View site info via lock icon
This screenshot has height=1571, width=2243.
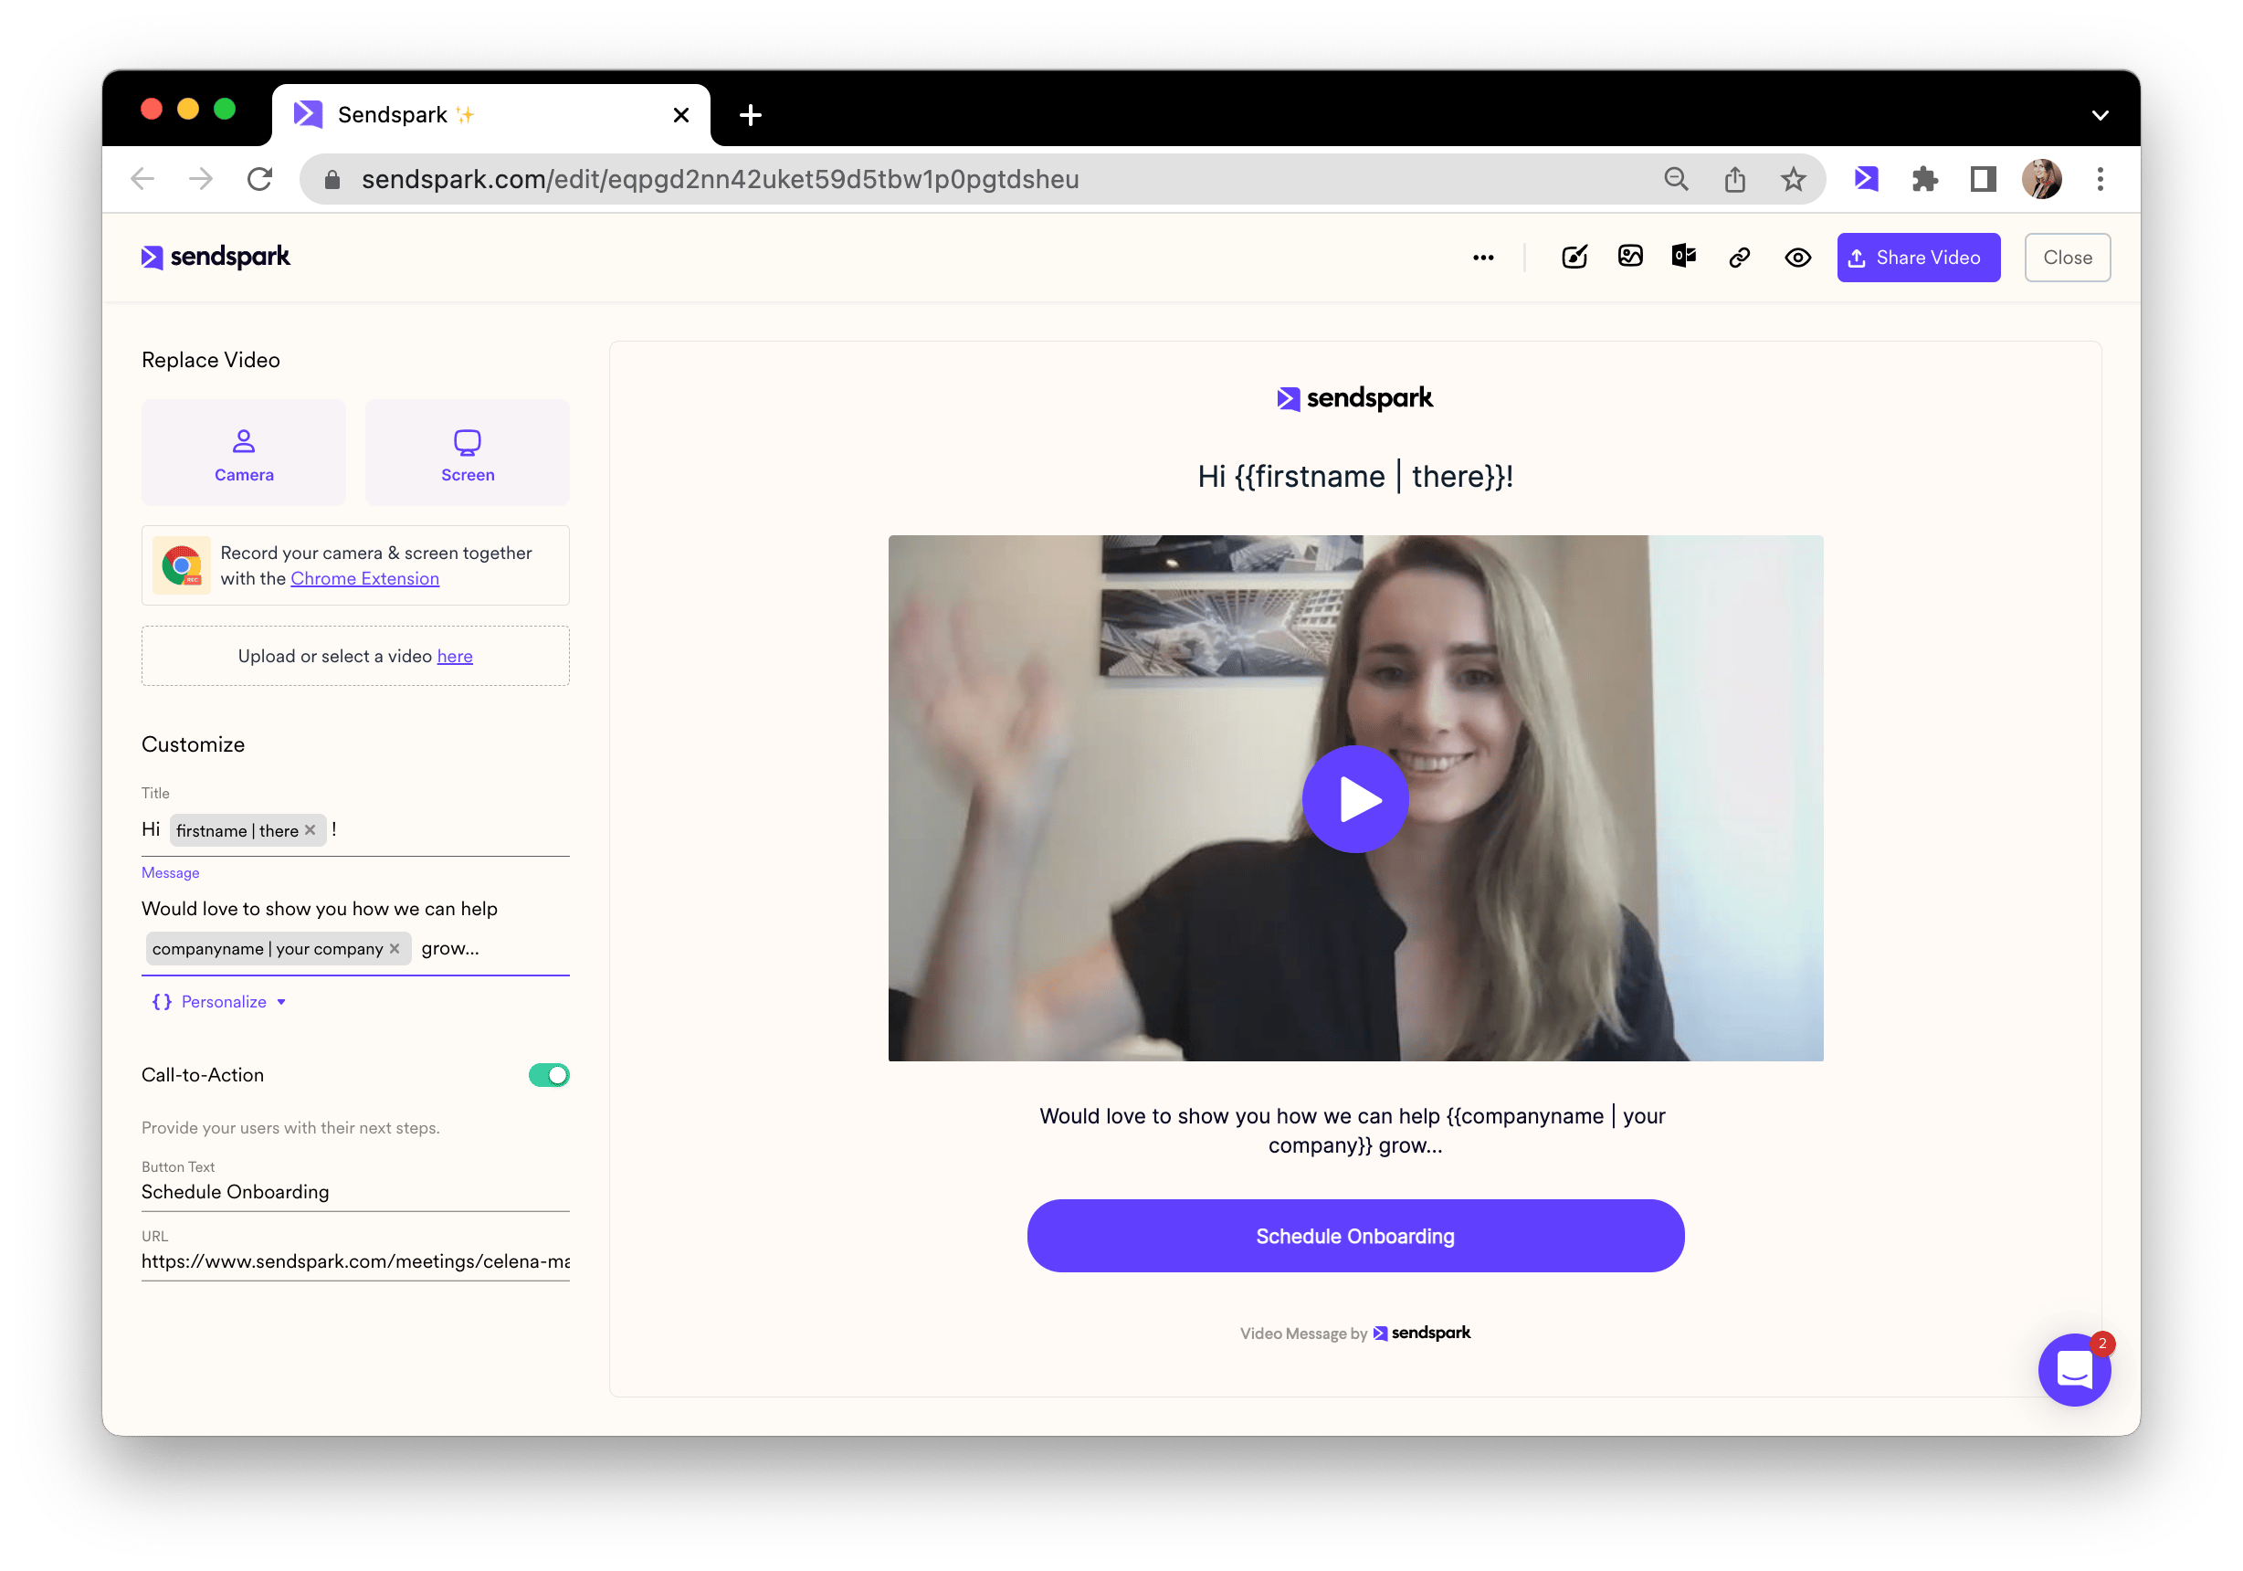pos(332,179)
